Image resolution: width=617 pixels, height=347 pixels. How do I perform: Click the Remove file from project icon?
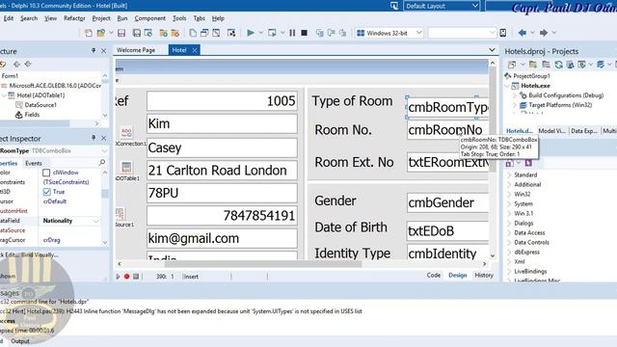175,33
